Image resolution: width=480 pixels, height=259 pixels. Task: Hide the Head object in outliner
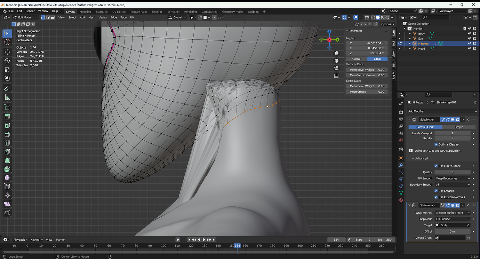470,49
